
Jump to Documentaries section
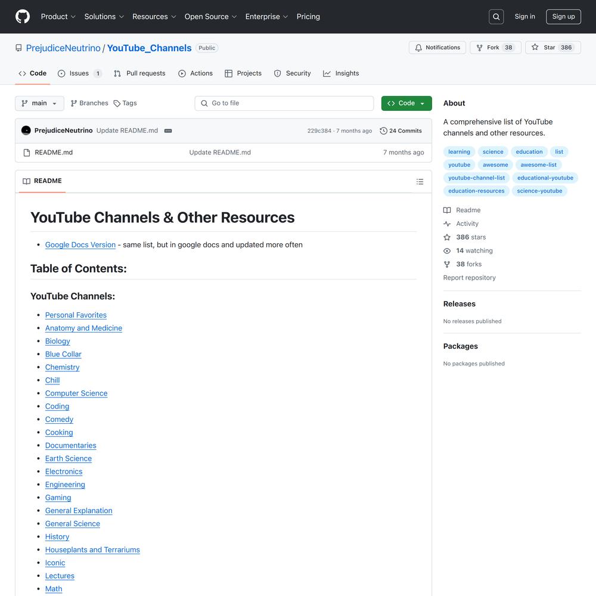71,445
